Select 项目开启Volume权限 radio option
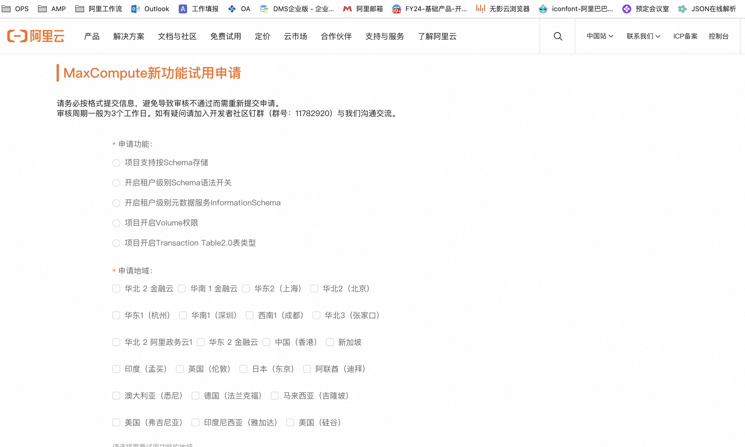Screen dimensions: 745x447 pyautogui.click(x=116, y=223)
